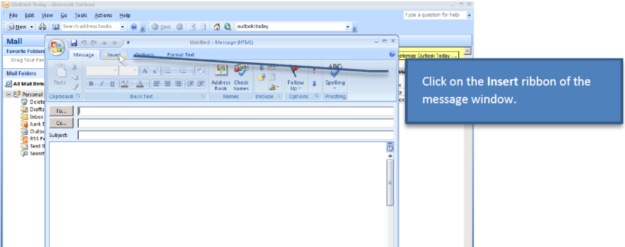Click the Decrease Indent icon
Viewport: 625px width, 247px height.
(x=190, y=84)
